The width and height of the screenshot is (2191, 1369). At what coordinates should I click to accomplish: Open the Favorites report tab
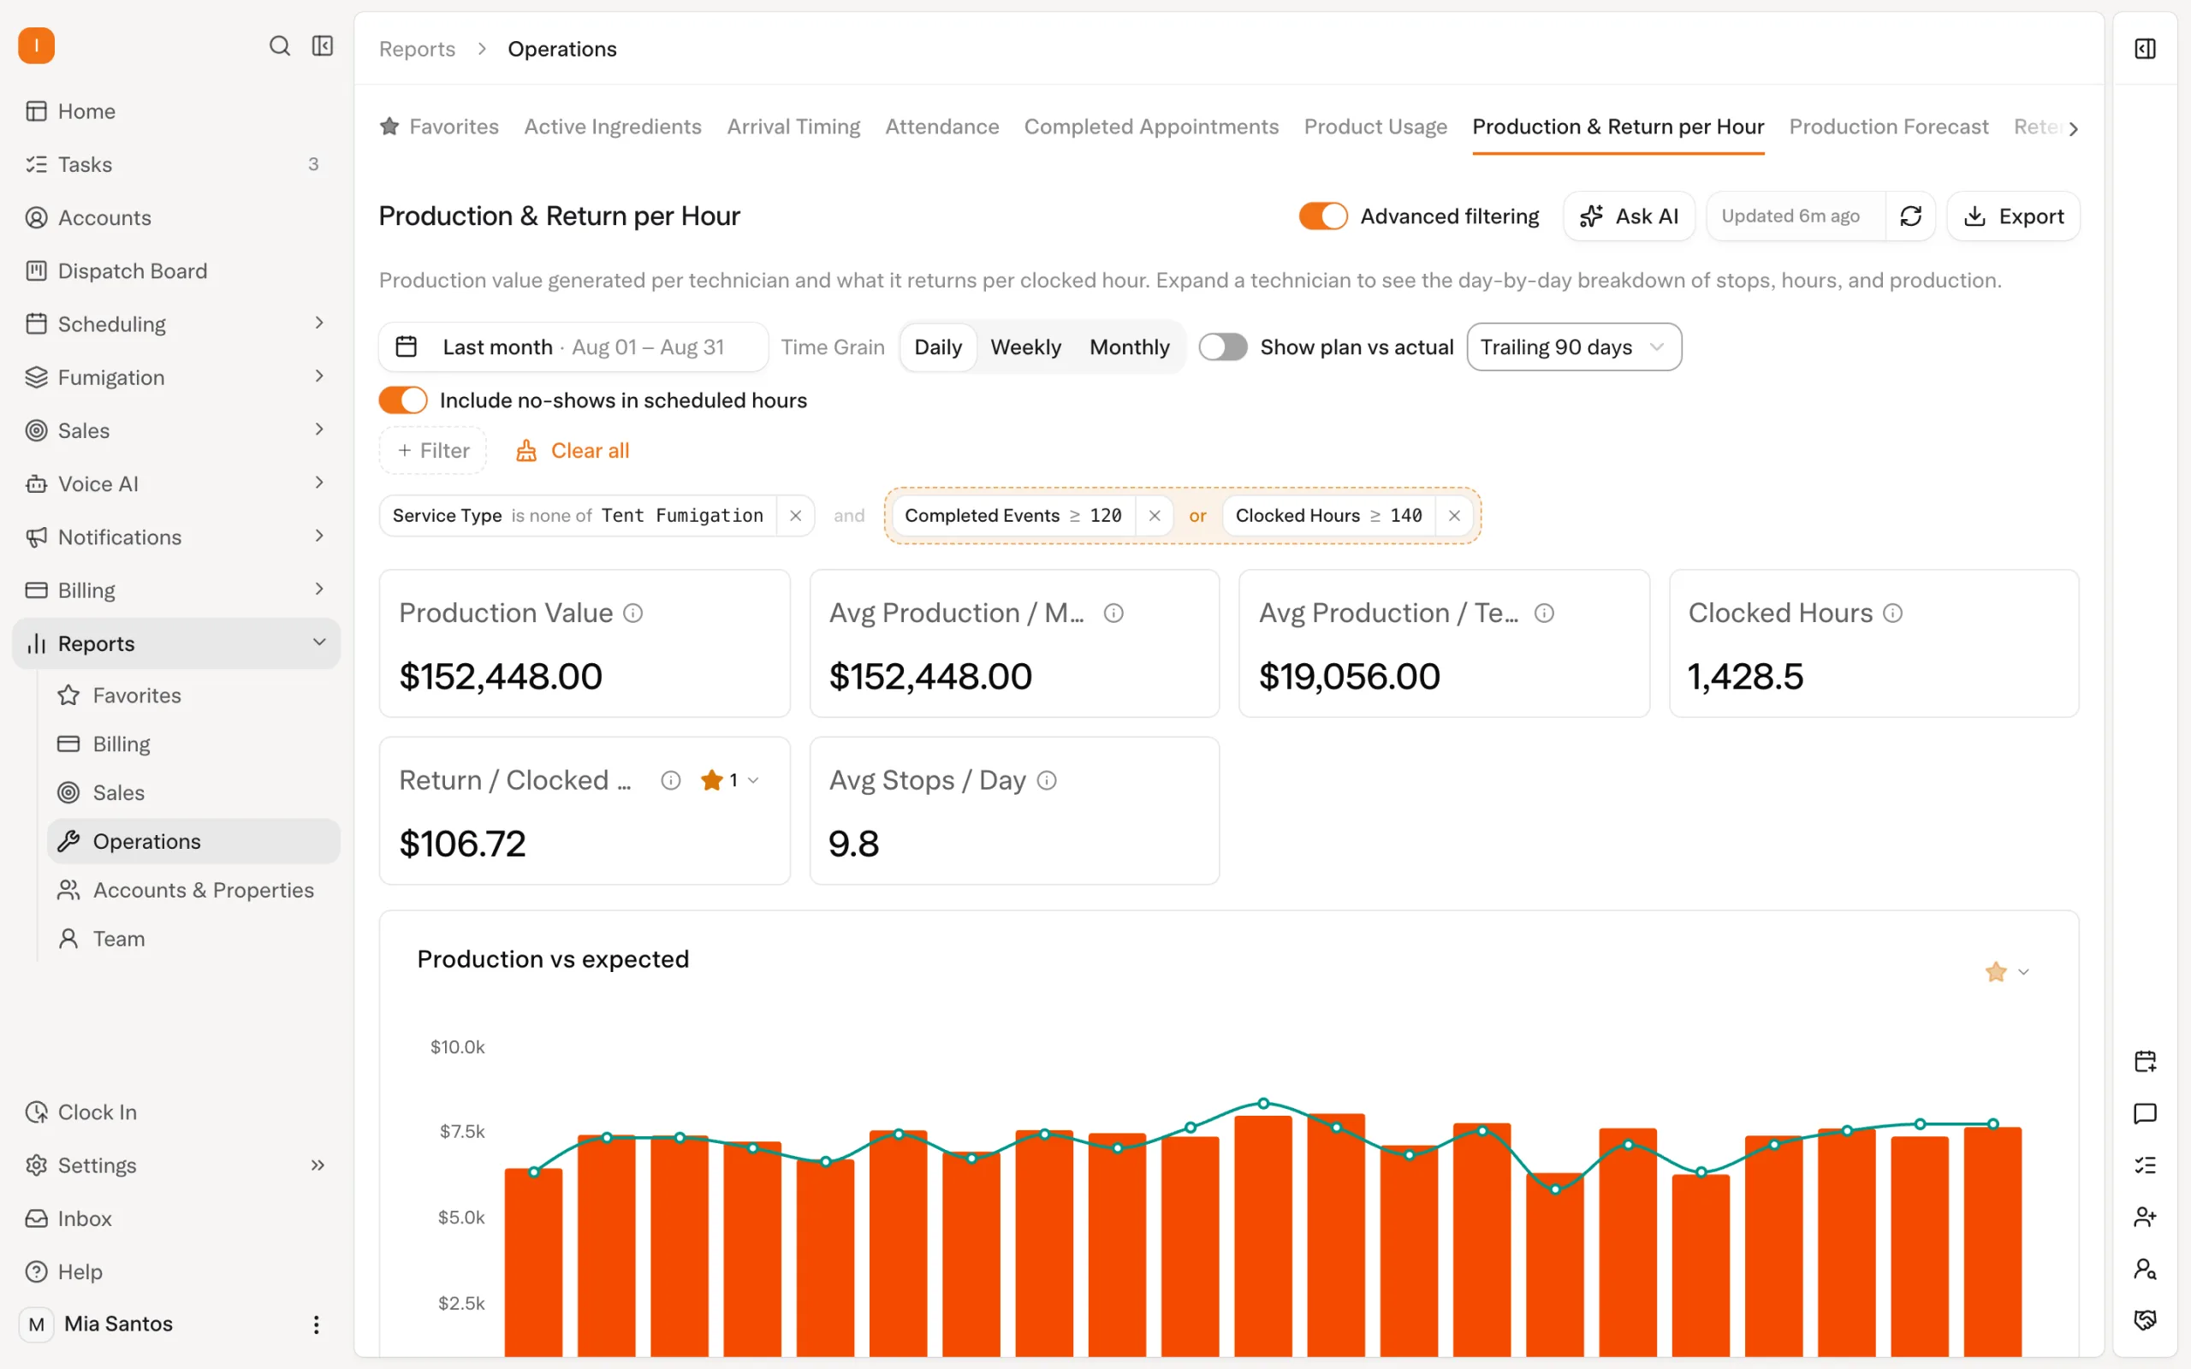click(x=439, y=127)
